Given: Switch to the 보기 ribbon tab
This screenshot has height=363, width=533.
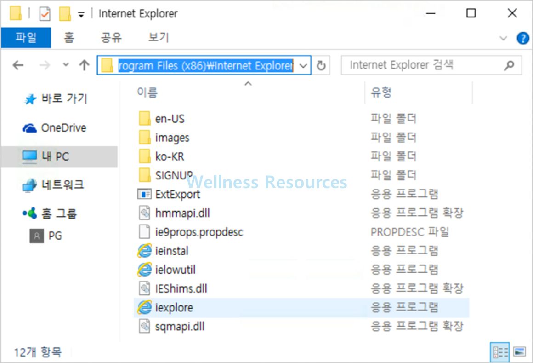Looking at the screenshot, I should 159,37.
